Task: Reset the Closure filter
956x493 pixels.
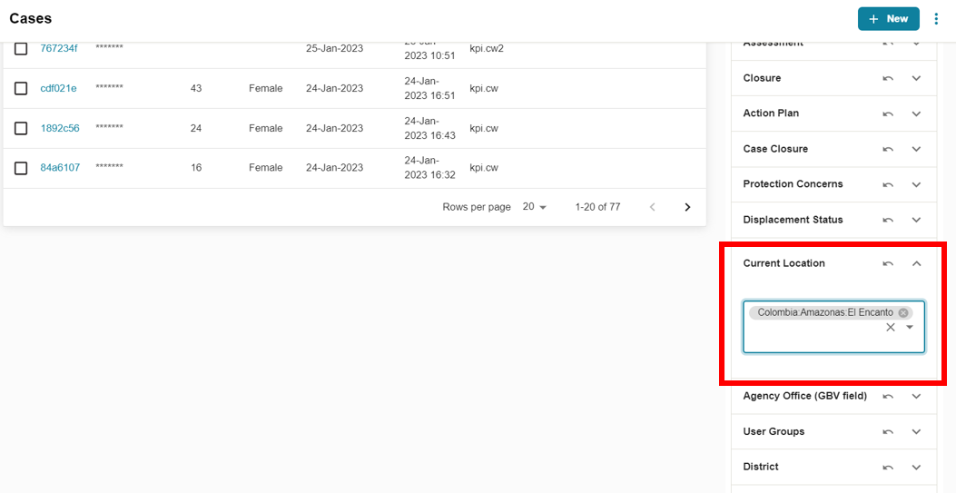Action: [x=888, y=78]
